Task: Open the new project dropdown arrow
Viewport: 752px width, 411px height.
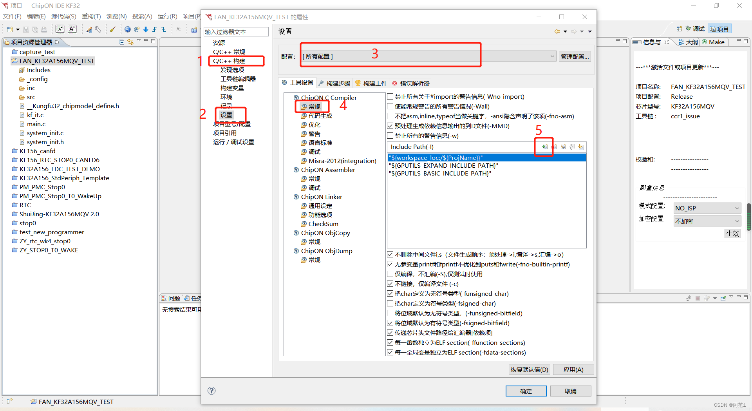Action: point(18,30)
